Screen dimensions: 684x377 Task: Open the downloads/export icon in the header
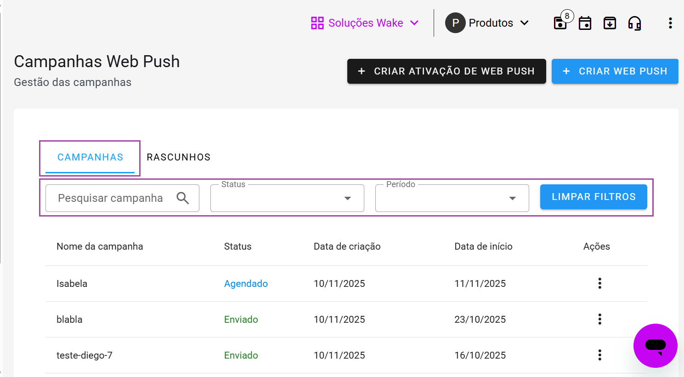(x=610, y=23)
